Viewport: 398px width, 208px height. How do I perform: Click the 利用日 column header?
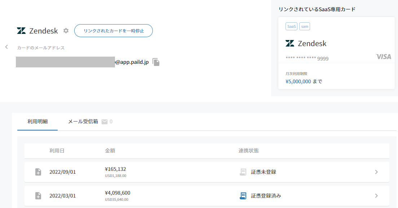57,151
